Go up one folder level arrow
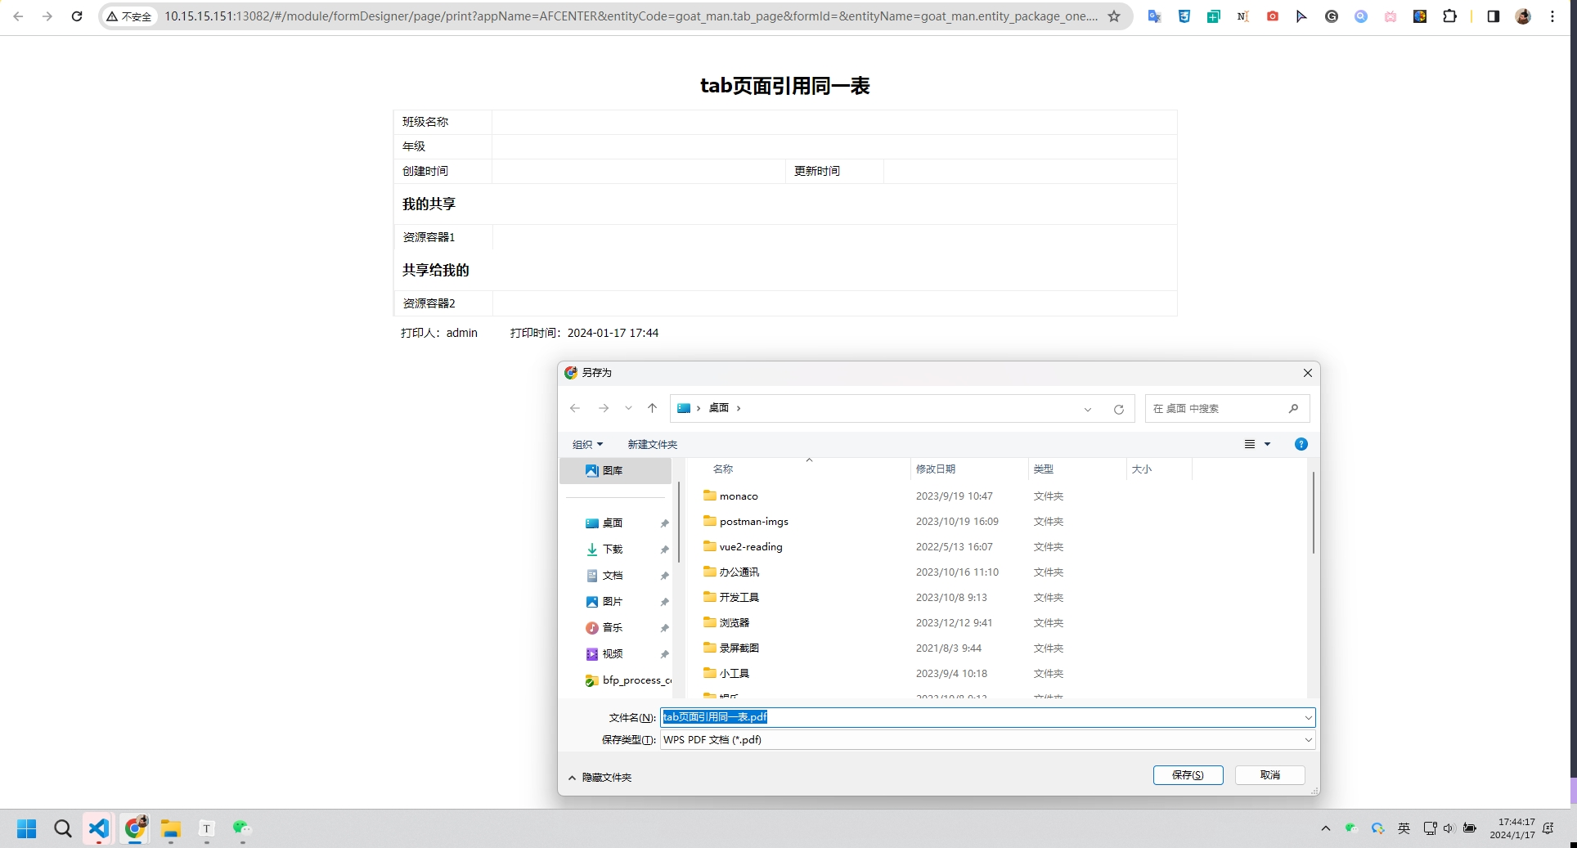This screenshot has height=848, width=1577. click(x=652, y=408)
